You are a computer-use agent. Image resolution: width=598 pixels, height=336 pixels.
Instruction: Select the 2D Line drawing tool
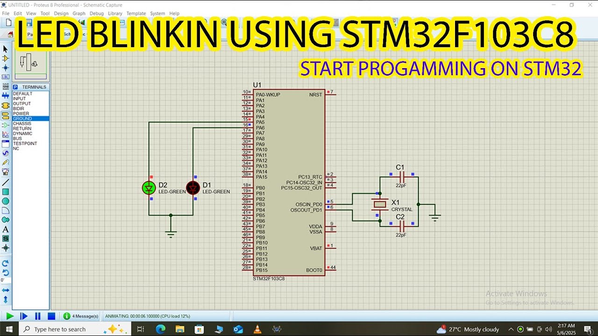(x=6, y=182)
